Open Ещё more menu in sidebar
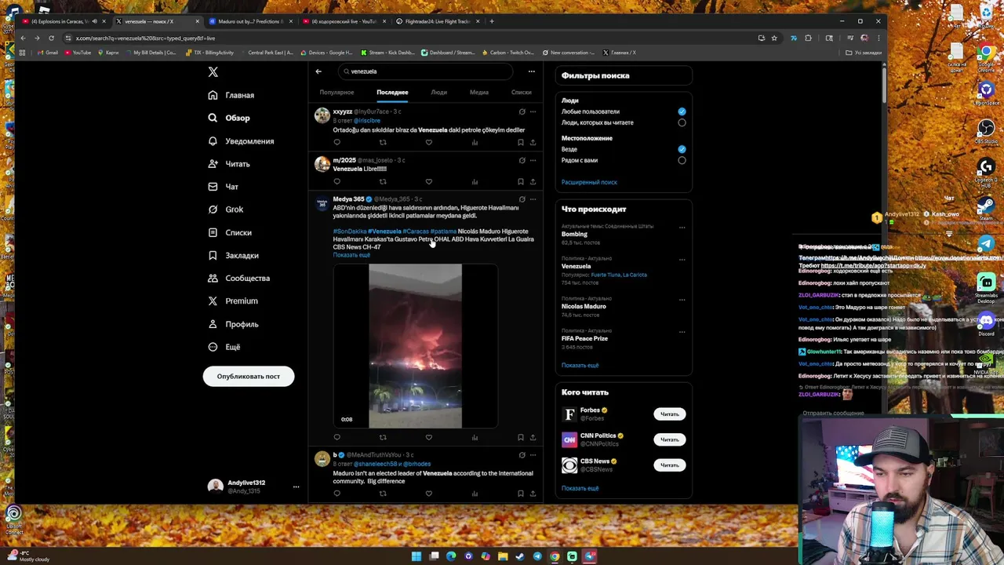This screenshot has width=1004, height=565. click(224, 347)
